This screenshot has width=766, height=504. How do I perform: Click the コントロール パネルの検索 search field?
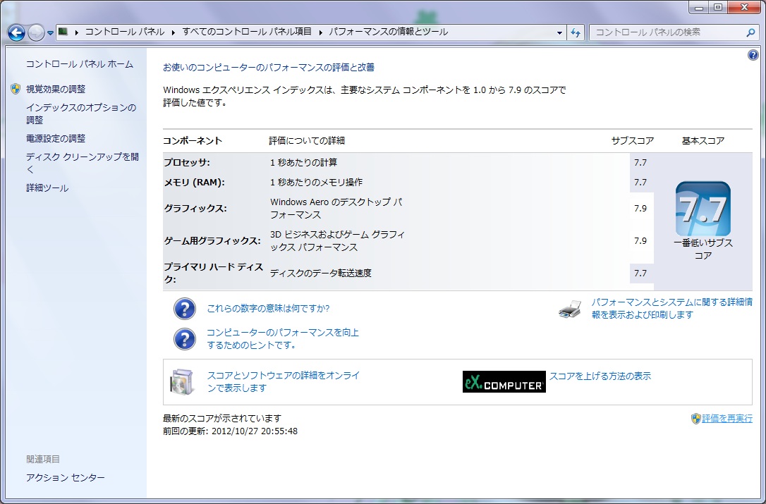(x=667, y=32)
